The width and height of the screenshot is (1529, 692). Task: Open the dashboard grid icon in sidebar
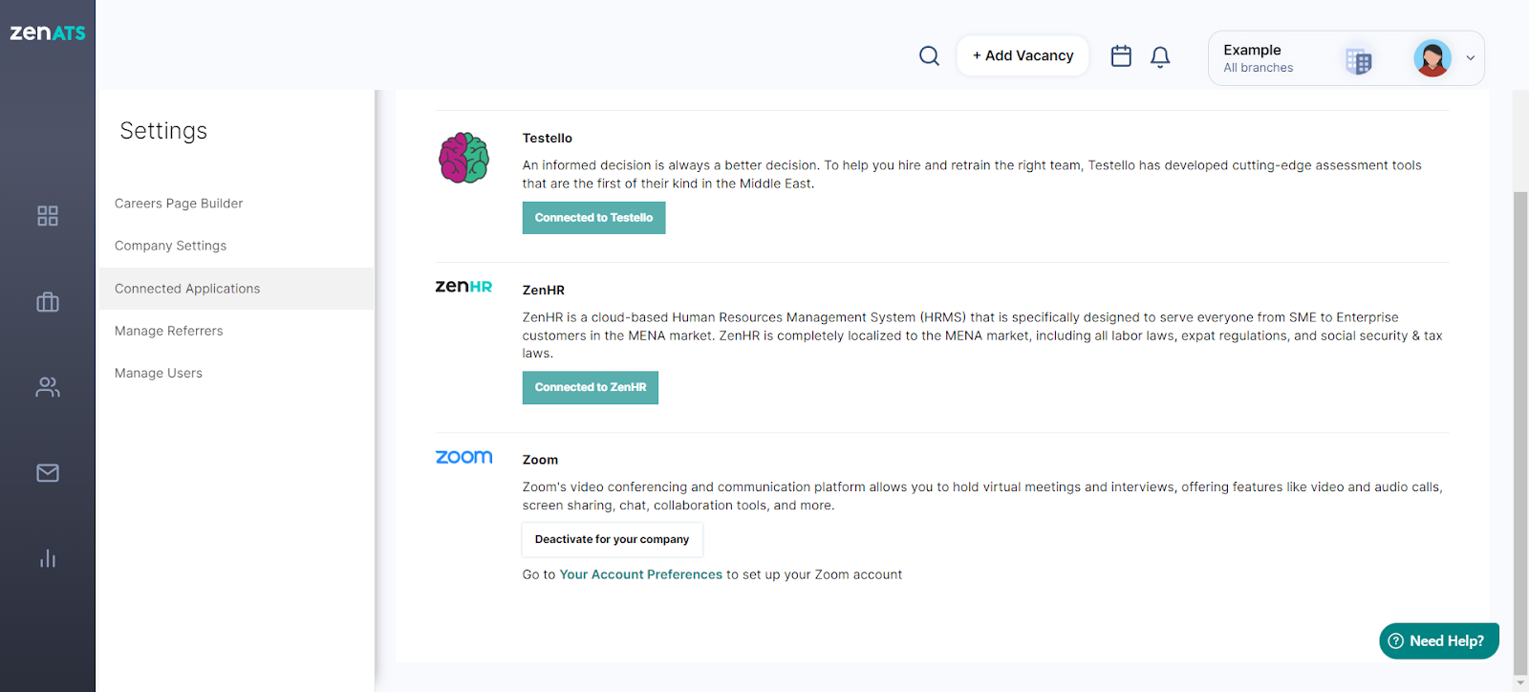click(x=48, y=216)
